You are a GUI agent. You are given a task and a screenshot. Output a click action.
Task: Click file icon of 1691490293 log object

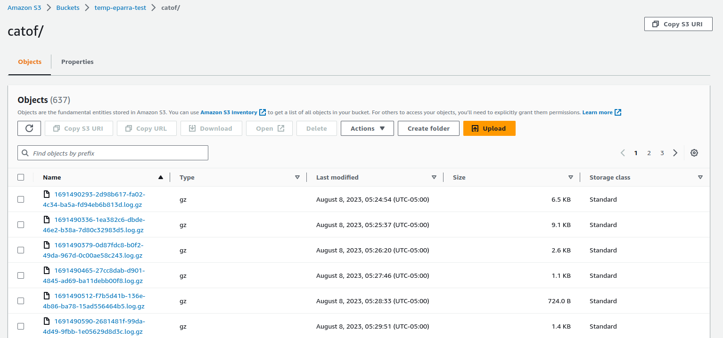(47, 194)
